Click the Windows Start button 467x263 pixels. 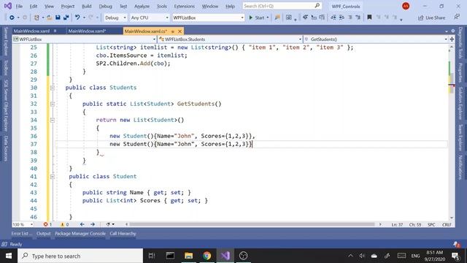[x=9, y=256]
